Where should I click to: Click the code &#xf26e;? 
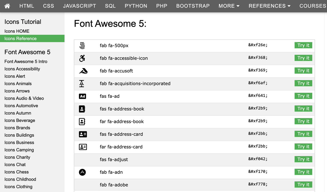point(258,45)
